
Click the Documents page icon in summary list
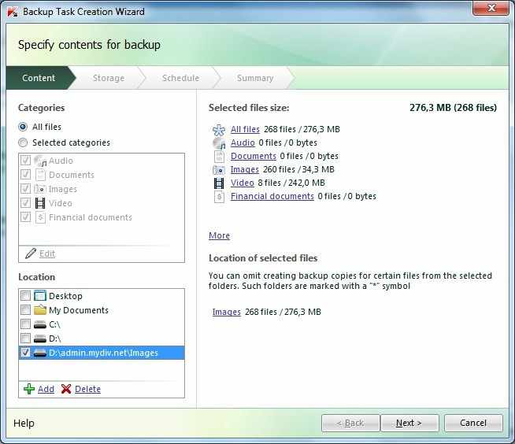coord(219,157)
